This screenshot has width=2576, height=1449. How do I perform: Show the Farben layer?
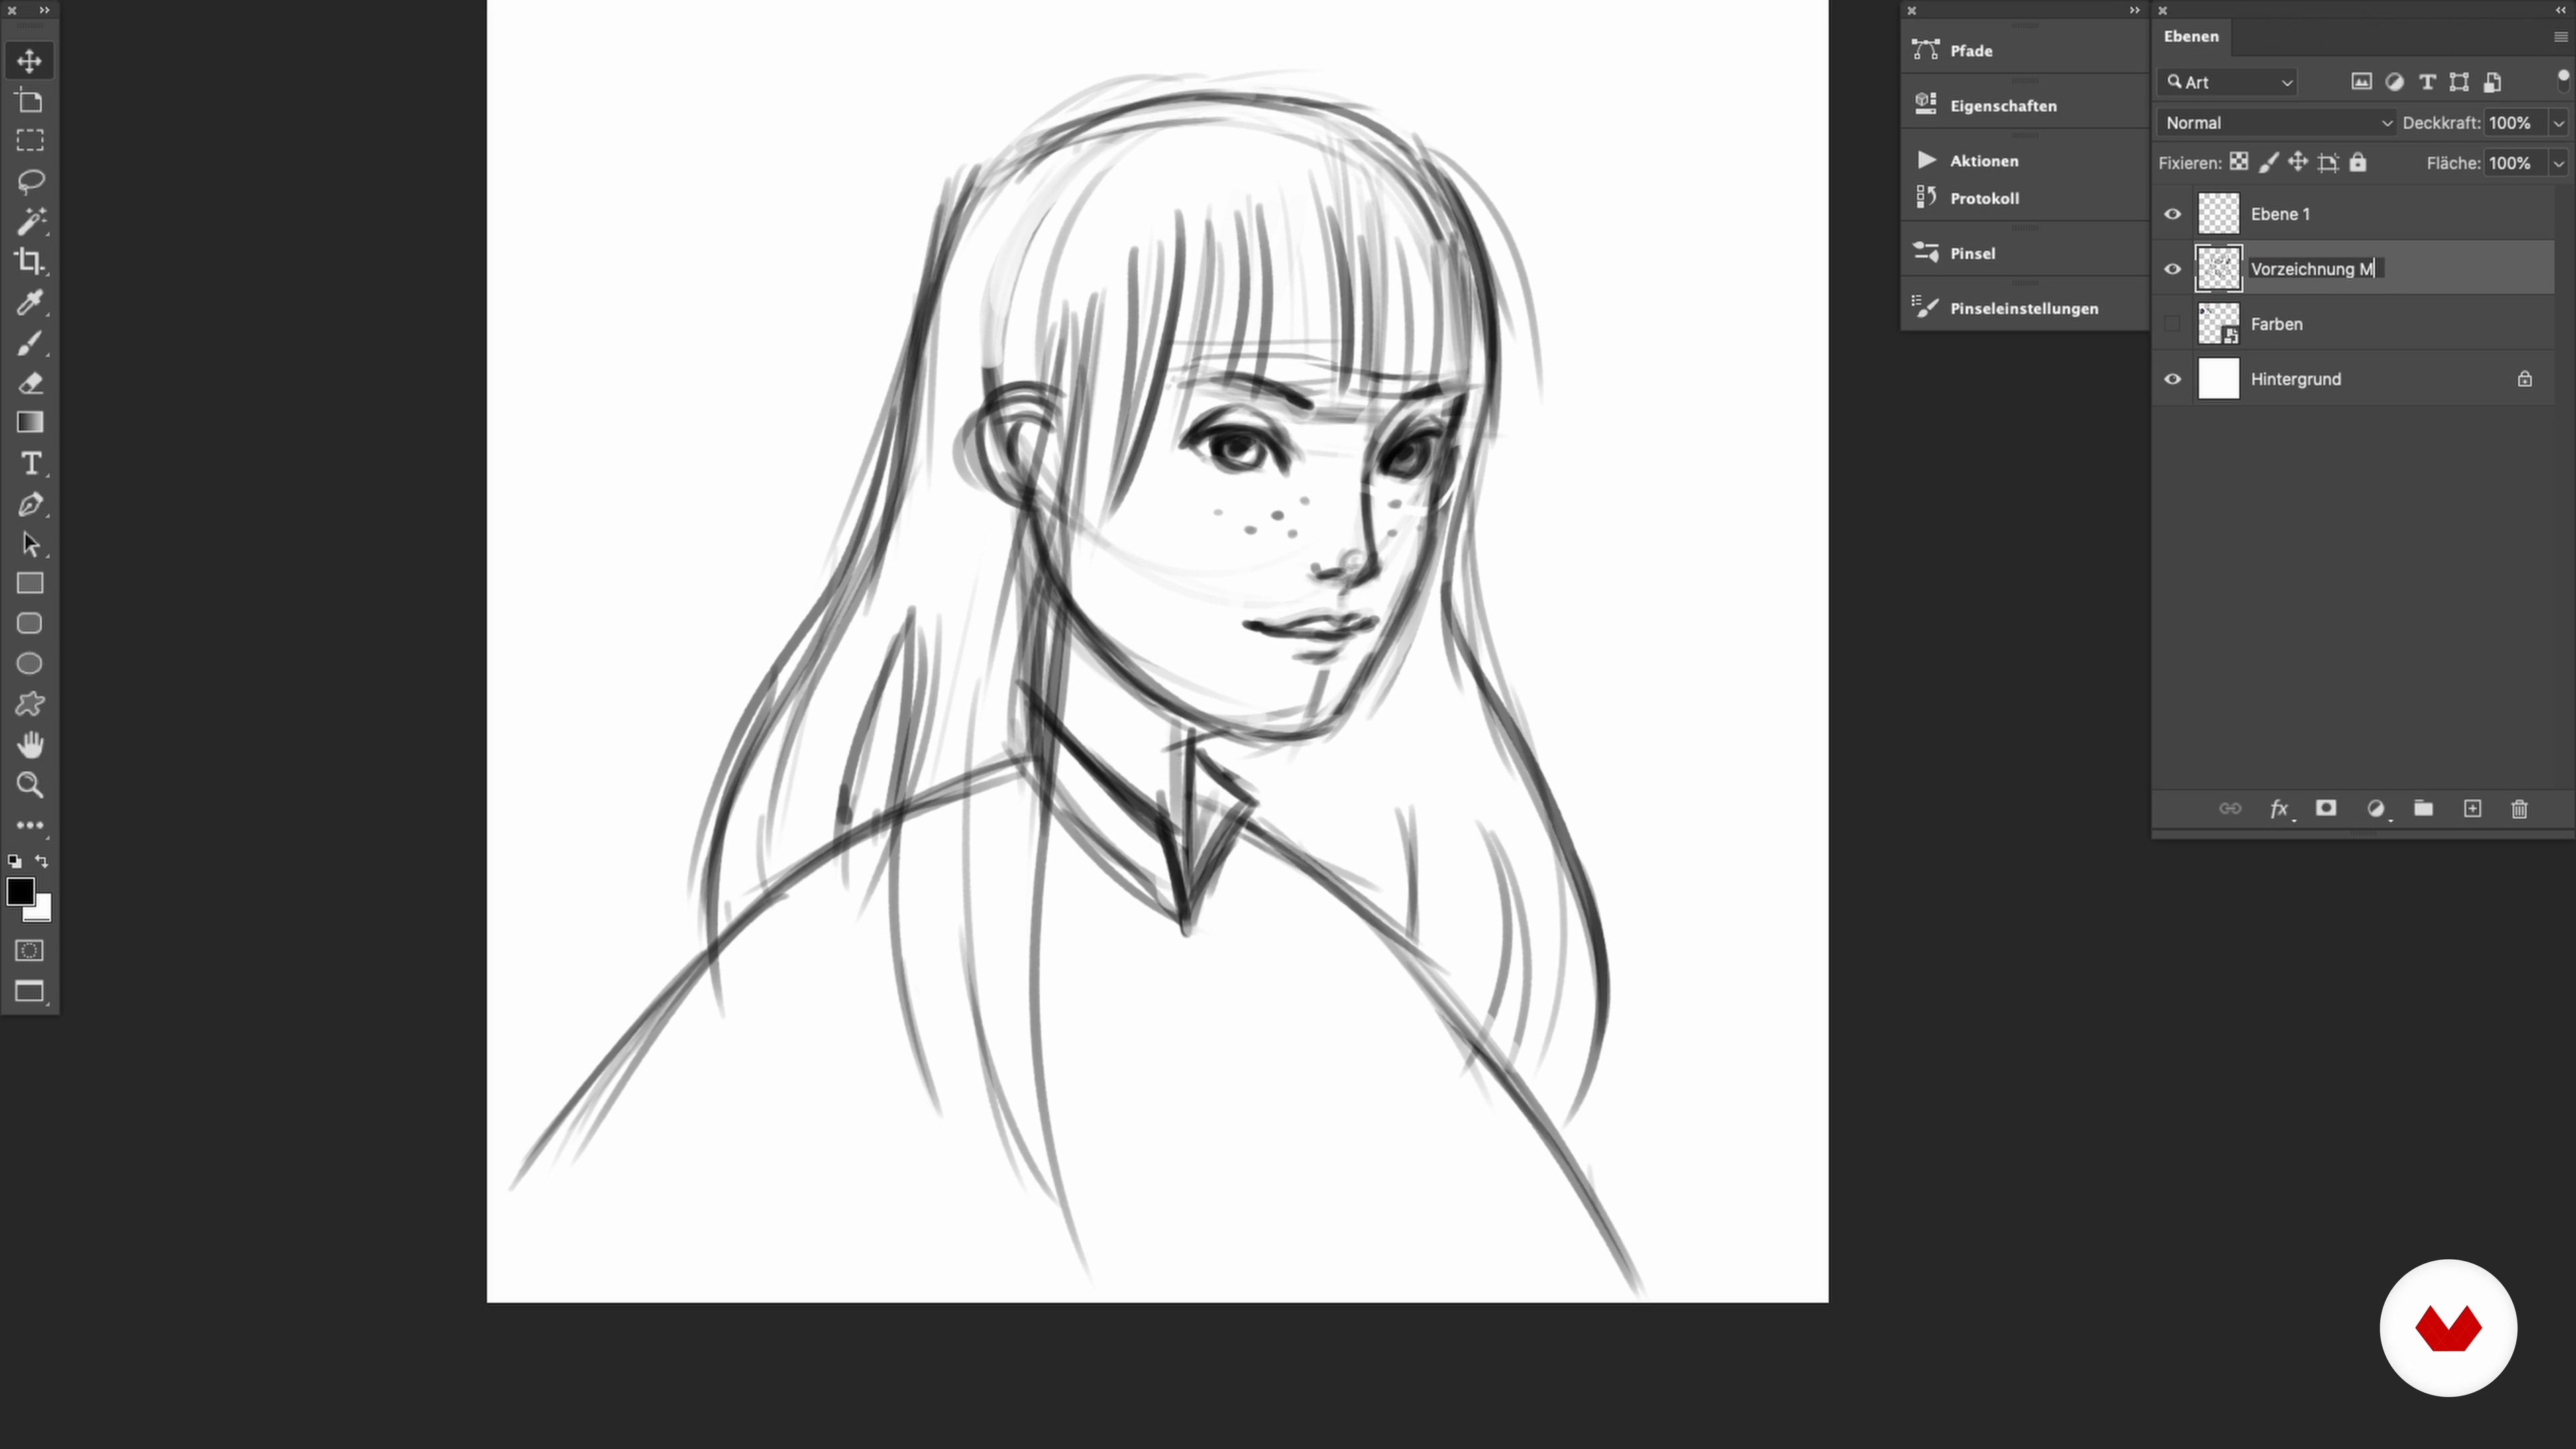pyautogui.click(x=2172, y=324)
